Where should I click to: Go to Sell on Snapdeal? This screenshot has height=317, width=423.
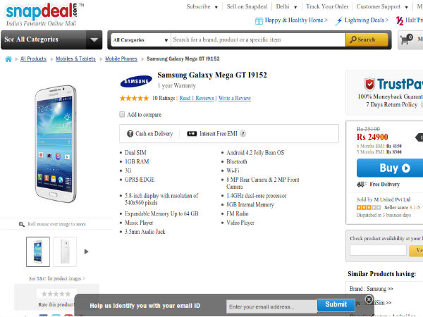click(x=247, y=6)
